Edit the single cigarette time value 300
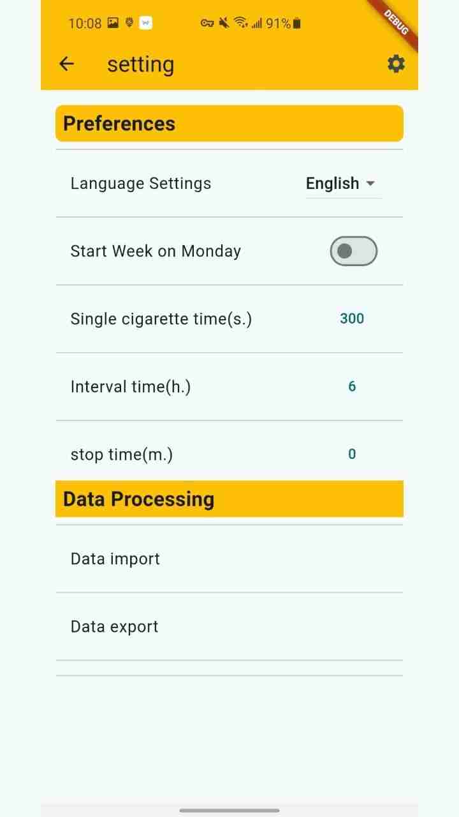This screenshot has height=817, width=459. tap(352, 319)
